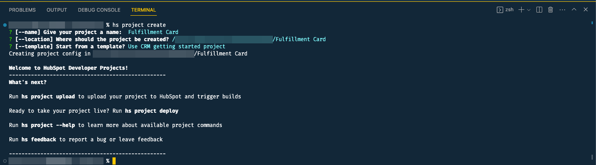The image size is (596, 165).
Task: Select the zsh terminal label
Action: (x=510, y=10)
